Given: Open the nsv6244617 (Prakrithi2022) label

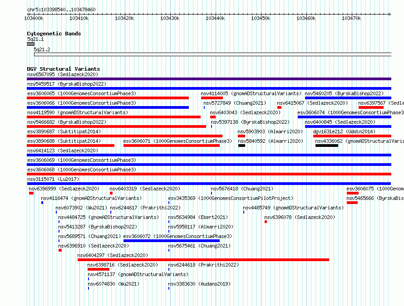Looking at the screenshot, I should (x=145, y=208).
